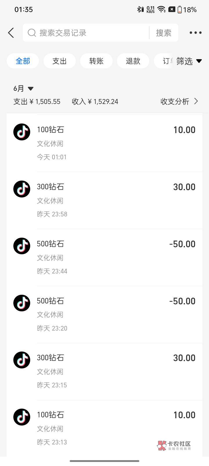Tap TikTok icon of 23:20 transaction
Viewport: 209px width, 466px height.
click(22, 303)
